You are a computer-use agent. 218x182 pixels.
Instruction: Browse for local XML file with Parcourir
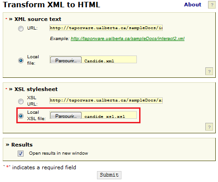[66, 60]
